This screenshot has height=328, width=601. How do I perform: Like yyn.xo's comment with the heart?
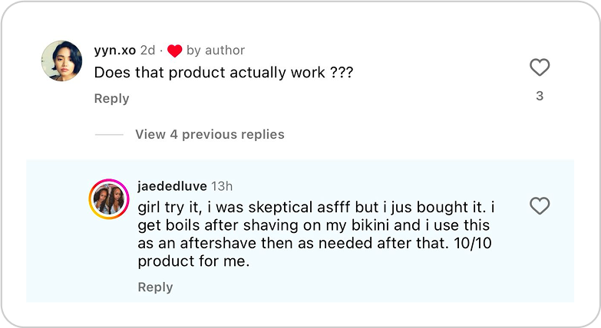(x=540, y=67)
